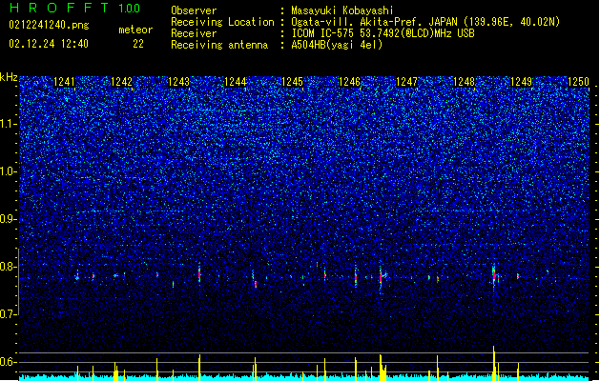Viewport: 600px width, 381px height.
Task: Click the meteor echo just after 1243
Action: coord(199,272)
